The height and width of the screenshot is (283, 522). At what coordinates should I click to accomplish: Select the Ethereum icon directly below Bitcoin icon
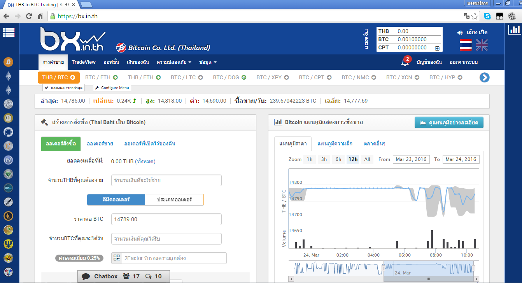point(8,76)
